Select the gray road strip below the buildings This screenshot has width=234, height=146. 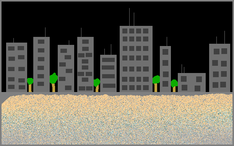[x=117, y=94]
